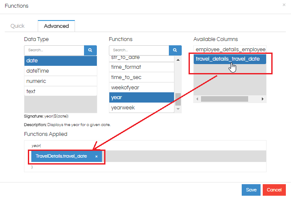Choose the time_to_sec function
Image resolution: width=291 pixels, height=197 pixels.
(x=141, y=77)
